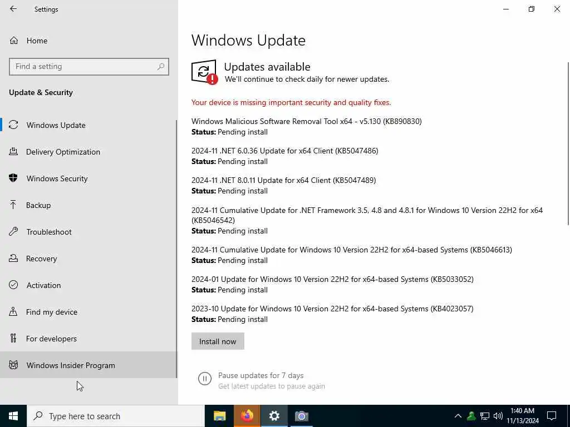Open the Activation page
The image size is (570, 427).
point(89,285)
